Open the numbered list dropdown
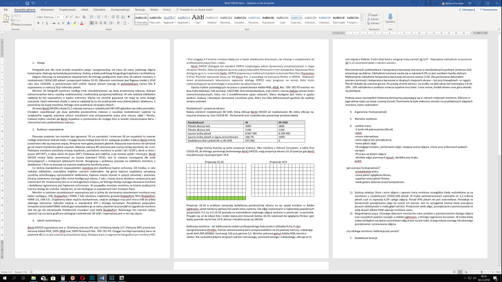Image resolution: width=502 pixels, height=282 pixels. 101,17
